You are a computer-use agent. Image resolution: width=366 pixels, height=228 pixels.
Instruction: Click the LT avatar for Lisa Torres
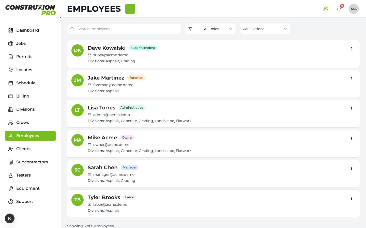[78, 110]
